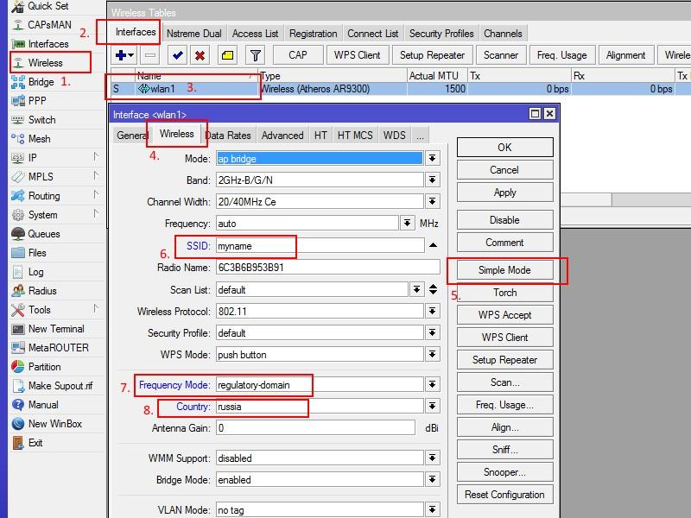Click the blue plus add button in toolbar
The width and height of the screenshot is (691, 518).
coord(121,55)
